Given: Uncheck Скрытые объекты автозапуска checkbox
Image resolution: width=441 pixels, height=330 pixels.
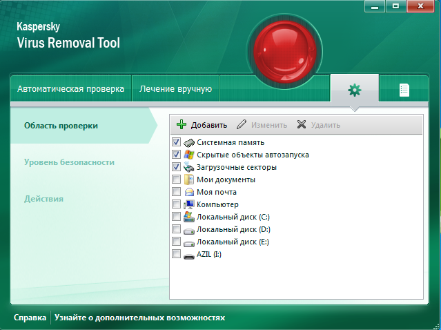Looking at the screenshot, I should tap(177, 154).
